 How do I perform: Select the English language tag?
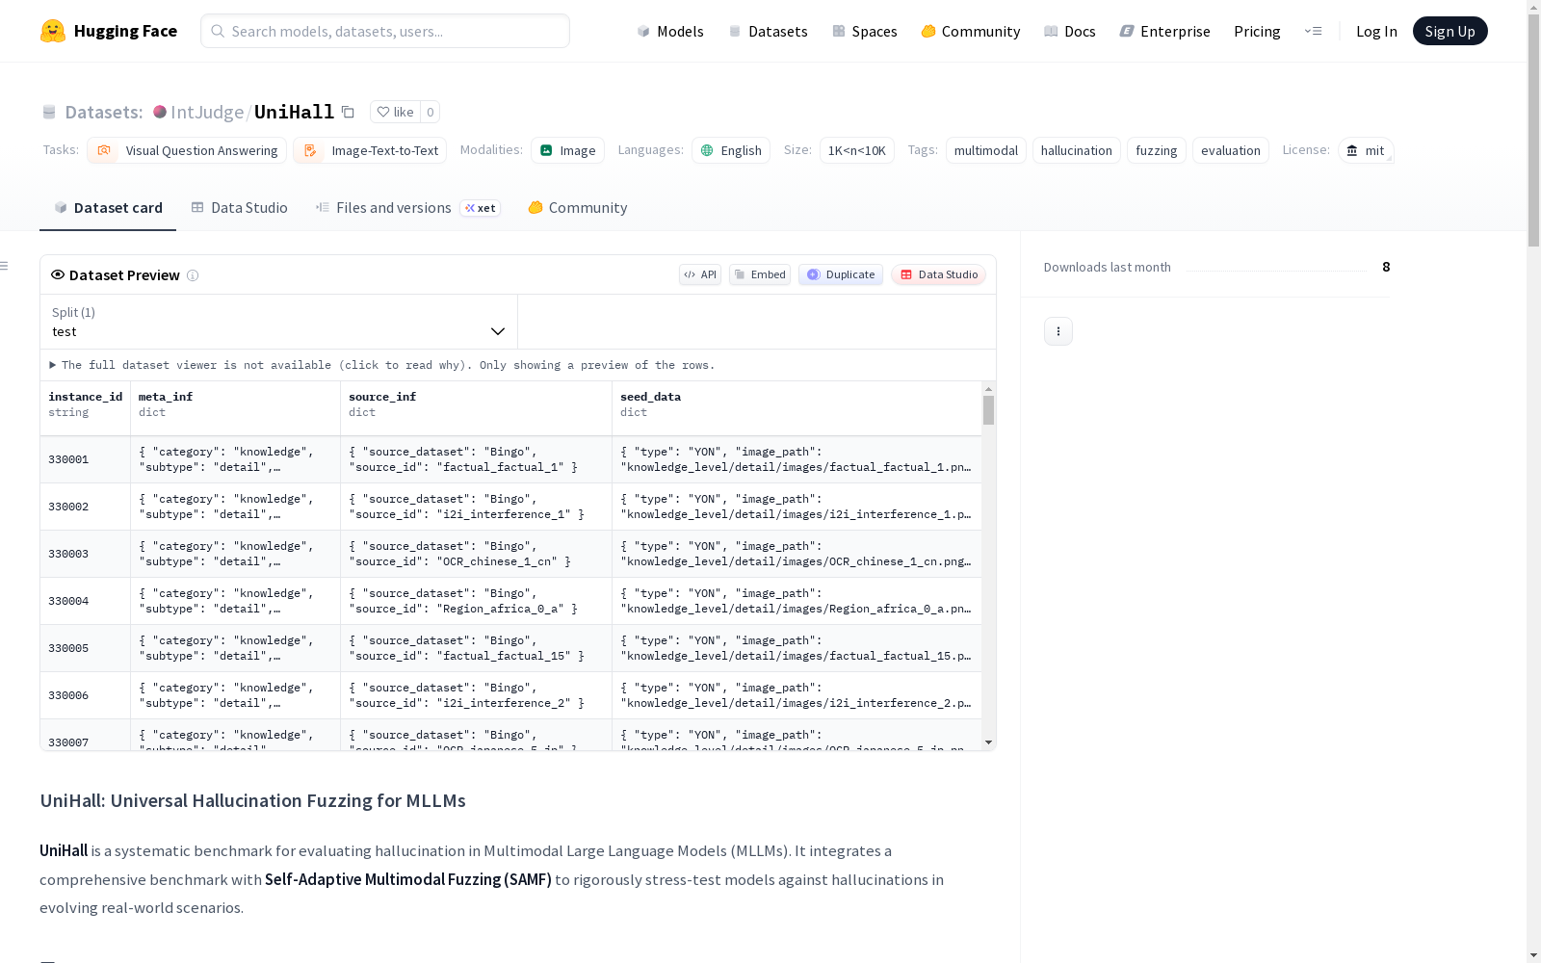click(x=731, y=150)
